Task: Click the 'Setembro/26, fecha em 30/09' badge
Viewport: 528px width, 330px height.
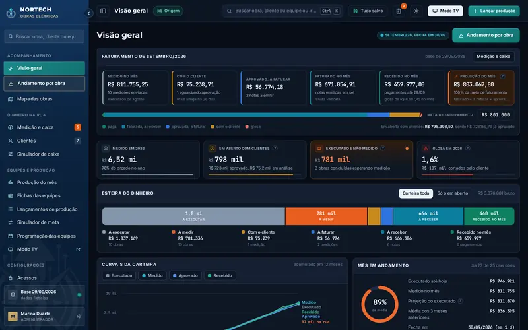Action: click(413, 35)
